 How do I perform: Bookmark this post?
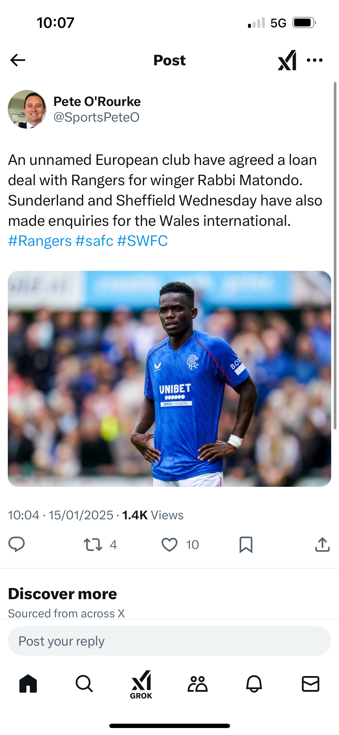[246, 544]
